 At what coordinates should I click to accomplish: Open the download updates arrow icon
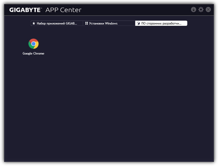pyautogui.click(x=193, y=10)
